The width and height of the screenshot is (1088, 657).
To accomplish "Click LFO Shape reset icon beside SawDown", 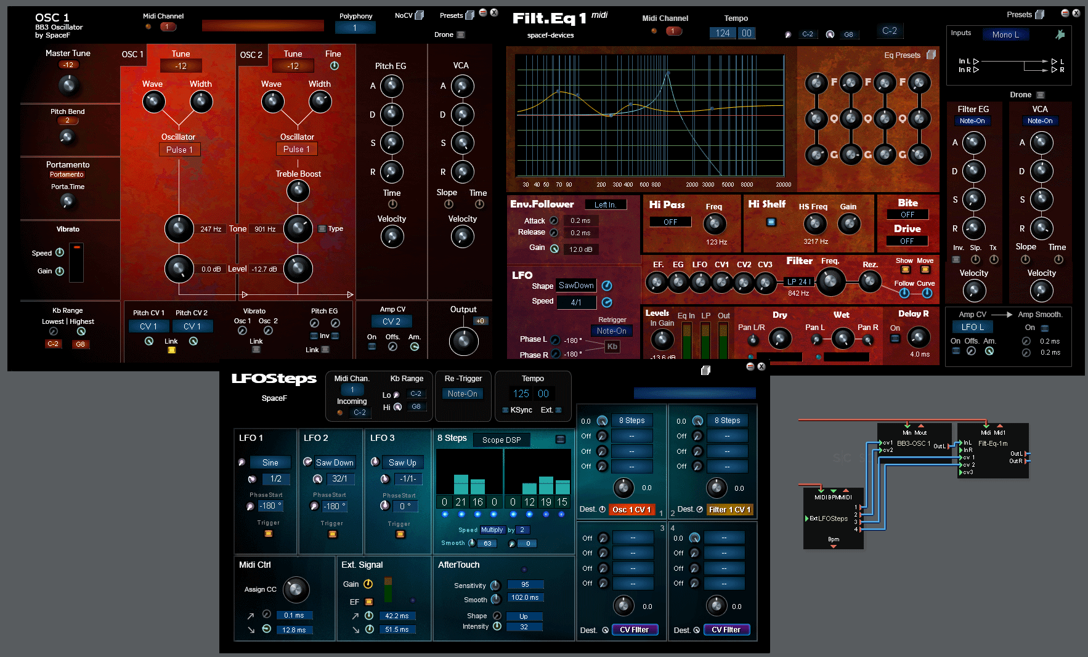I will coord(607,286).
